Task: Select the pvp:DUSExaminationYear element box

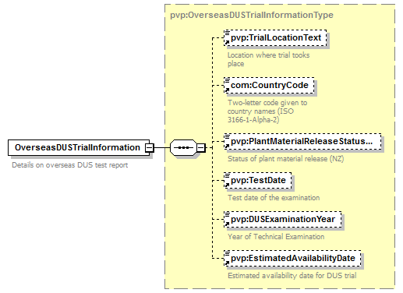Action: tap(283, 220)
